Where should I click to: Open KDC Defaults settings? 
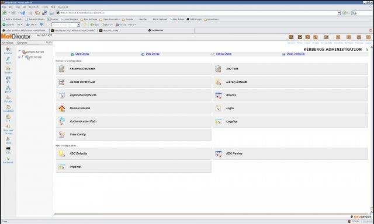134,153
